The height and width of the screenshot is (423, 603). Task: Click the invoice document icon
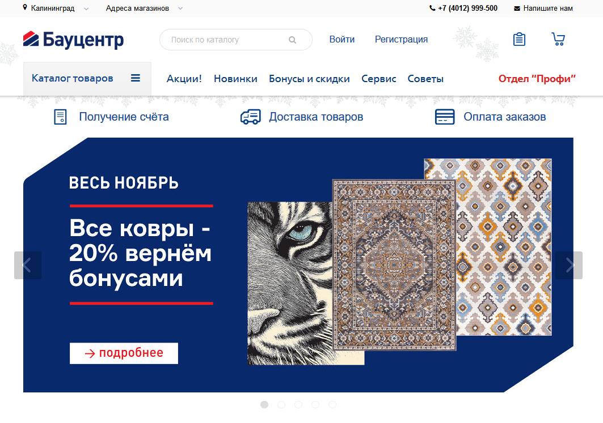tap(60, 117)
